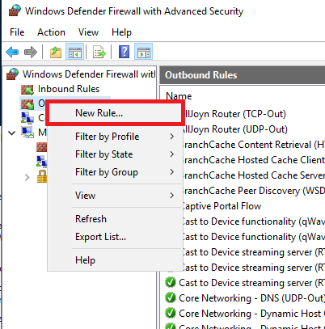Viewport: 325px width, 329px height.
Task: Open the Filter by Group submenu arrow
Action: 172,172
